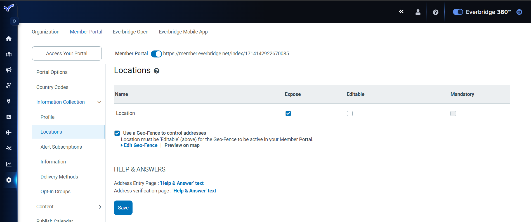The width and height of the screenshot is (531, 222).
Task: Click the Location row name
Action: [126, 113]
